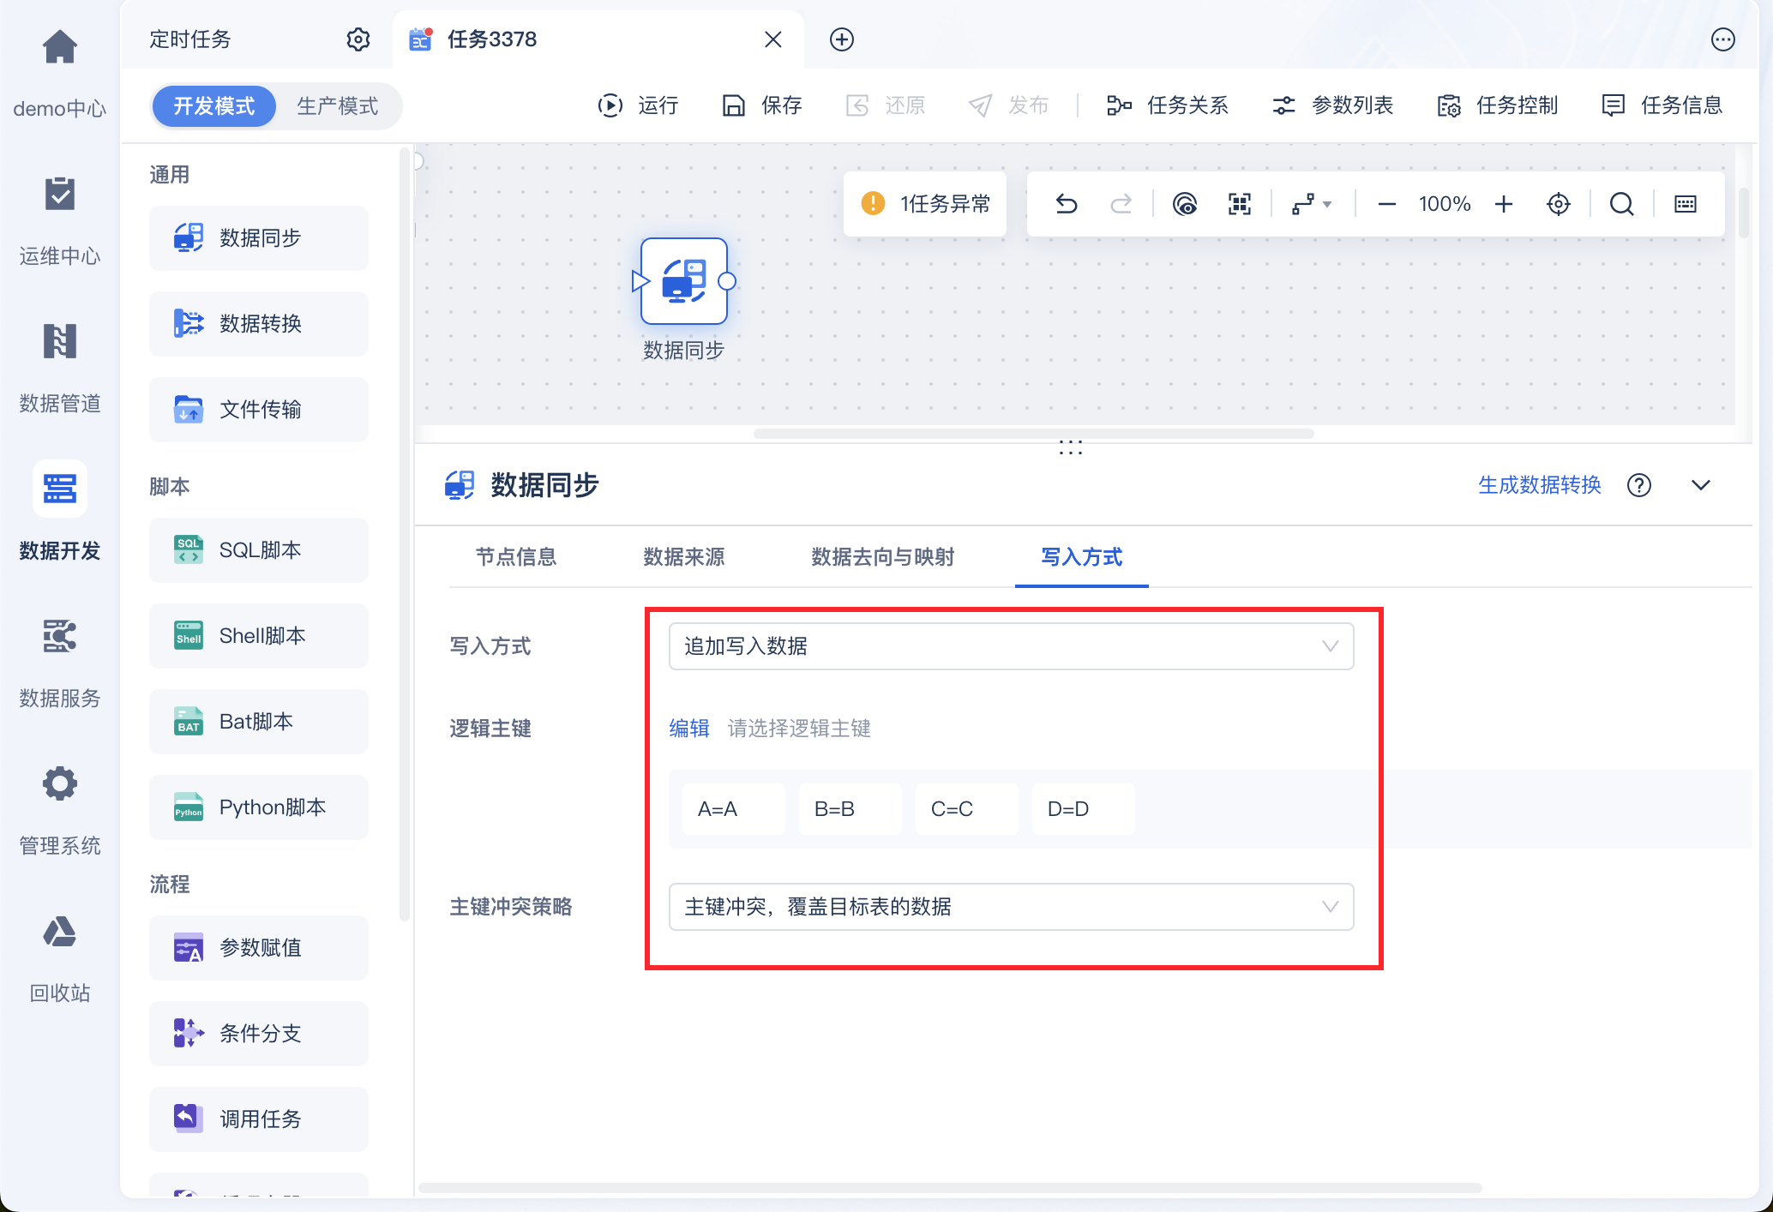
Task: Switch to 数据来源 tab
Action: click(x=683, y=557)
